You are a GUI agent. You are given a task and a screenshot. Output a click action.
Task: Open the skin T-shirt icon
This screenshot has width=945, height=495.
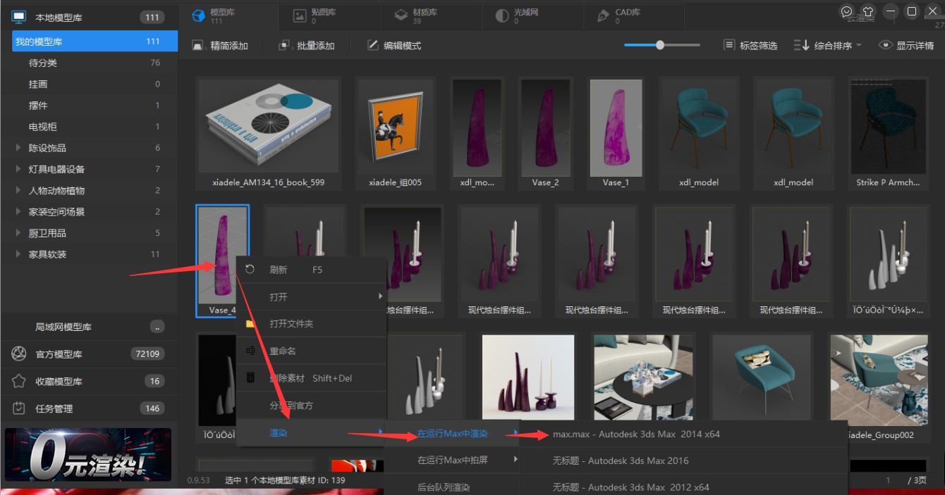coord(868,12)
